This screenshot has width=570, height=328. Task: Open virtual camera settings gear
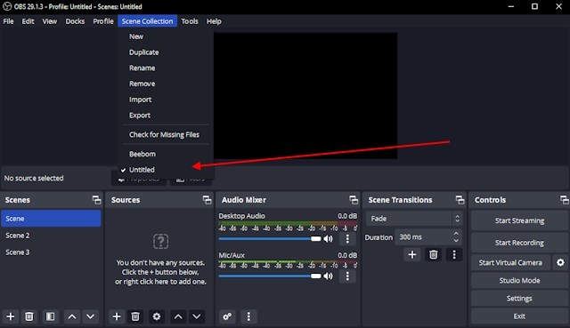(x=560, y=262)
